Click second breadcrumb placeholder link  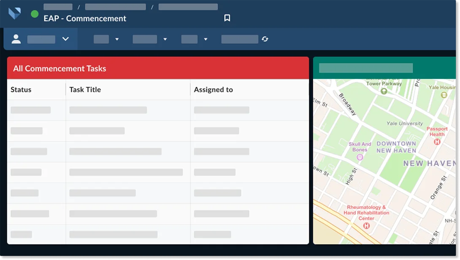pos(115,7)
